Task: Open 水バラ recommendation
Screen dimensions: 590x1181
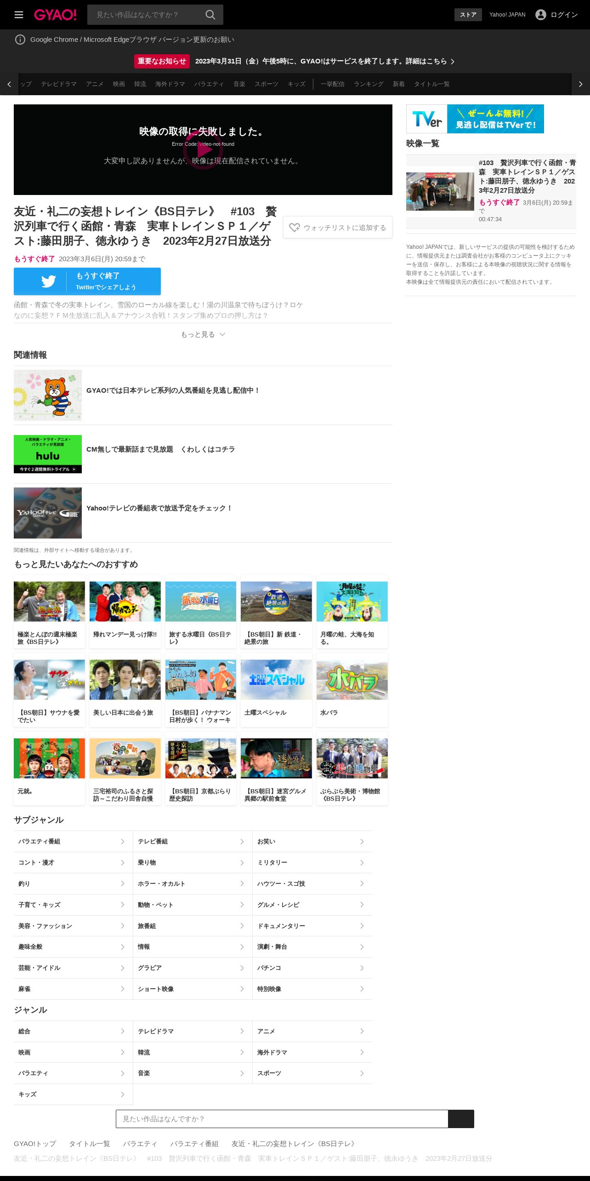Action: coord(352,690)
